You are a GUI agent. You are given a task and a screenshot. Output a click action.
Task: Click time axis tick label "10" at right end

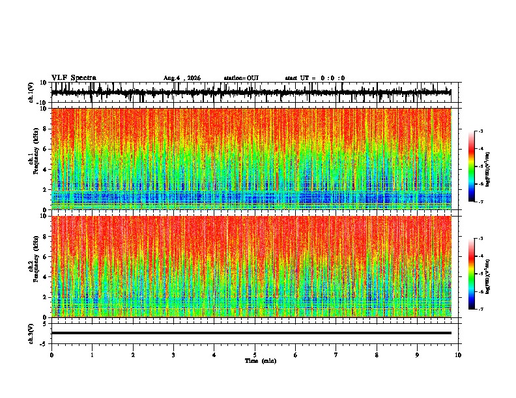(x=458, y=355)
